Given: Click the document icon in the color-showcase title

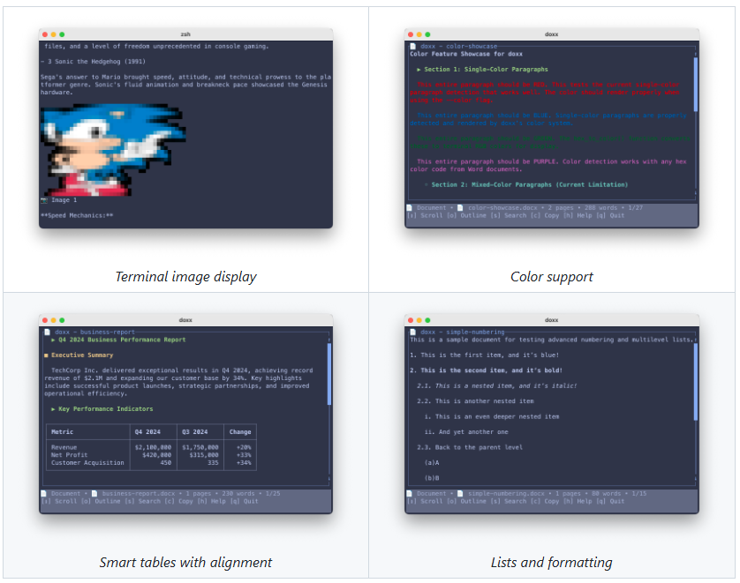Looking at the screenshot, I should point(412,46).
